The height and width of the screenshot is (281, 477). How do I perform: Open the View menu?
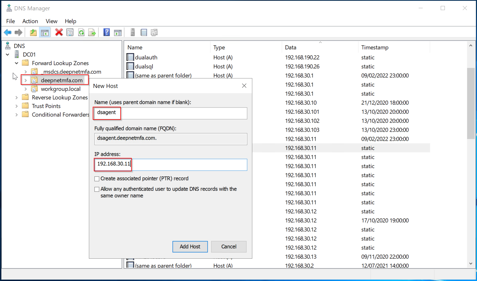click(x=51, y=21)
